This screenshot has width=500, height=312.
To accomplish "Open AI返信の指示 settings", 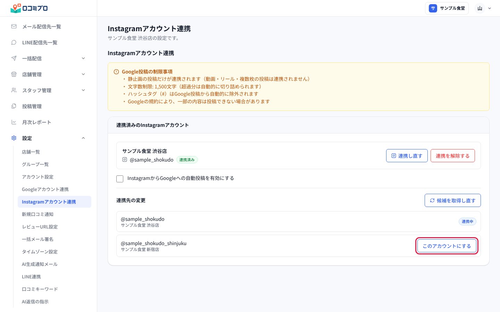I will click(55, 302).
